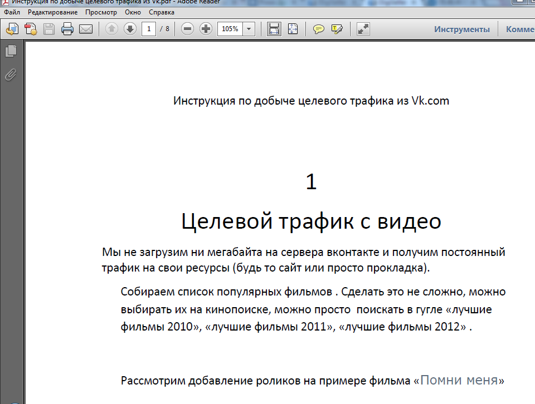Send file by email envelope icon

click(x=86, y=29)
